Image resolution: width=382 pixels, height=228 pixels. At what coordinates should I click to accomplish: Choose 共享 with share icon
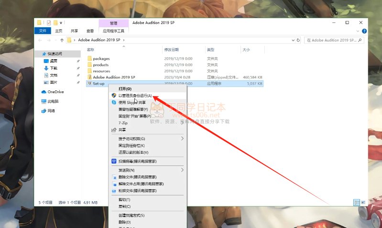pos(122,130)
